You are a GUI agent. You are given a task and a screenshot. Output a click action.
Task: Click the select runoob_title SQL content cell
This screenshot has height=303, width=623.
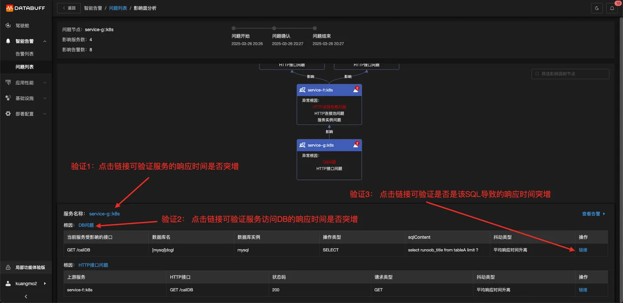pyautogui.click(x=447, y=250)
